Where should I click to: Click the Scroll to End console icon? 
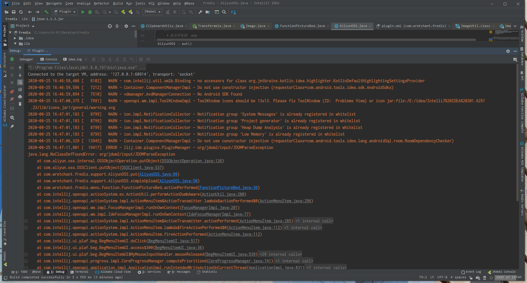point(20,90)
